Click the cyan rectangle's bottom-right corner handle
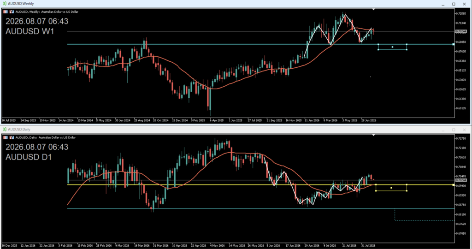Image resolution: width=472 pixels, height=249 pixels. tap(407, 50)
